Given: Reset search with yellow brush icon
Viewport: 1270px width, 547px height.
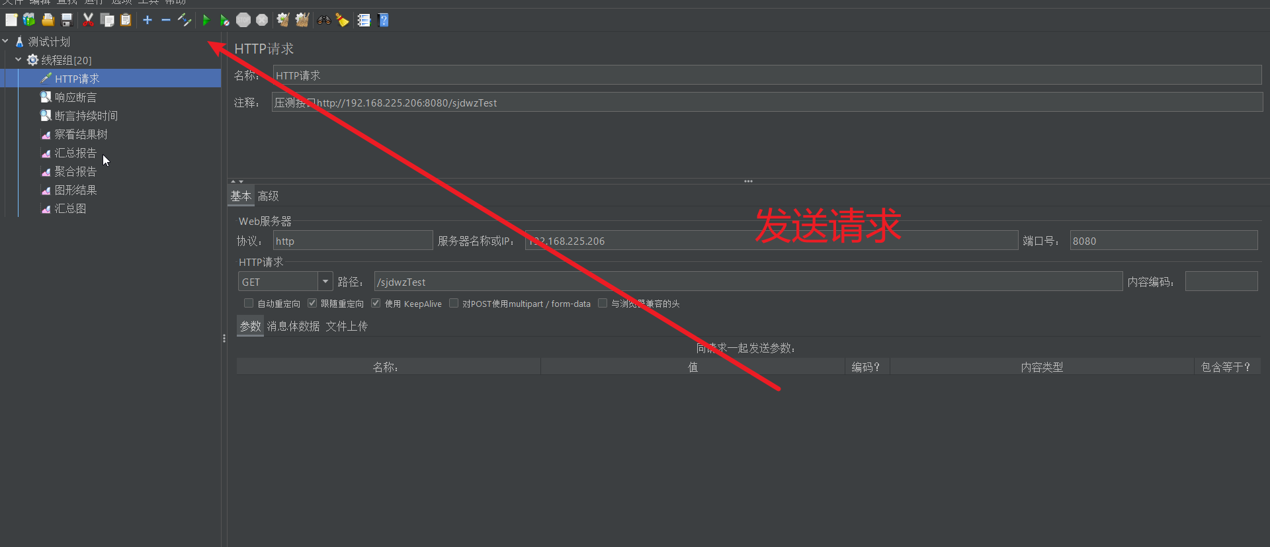Looking at the screenshot, I should pyautogui.click(x=342, y=20).
